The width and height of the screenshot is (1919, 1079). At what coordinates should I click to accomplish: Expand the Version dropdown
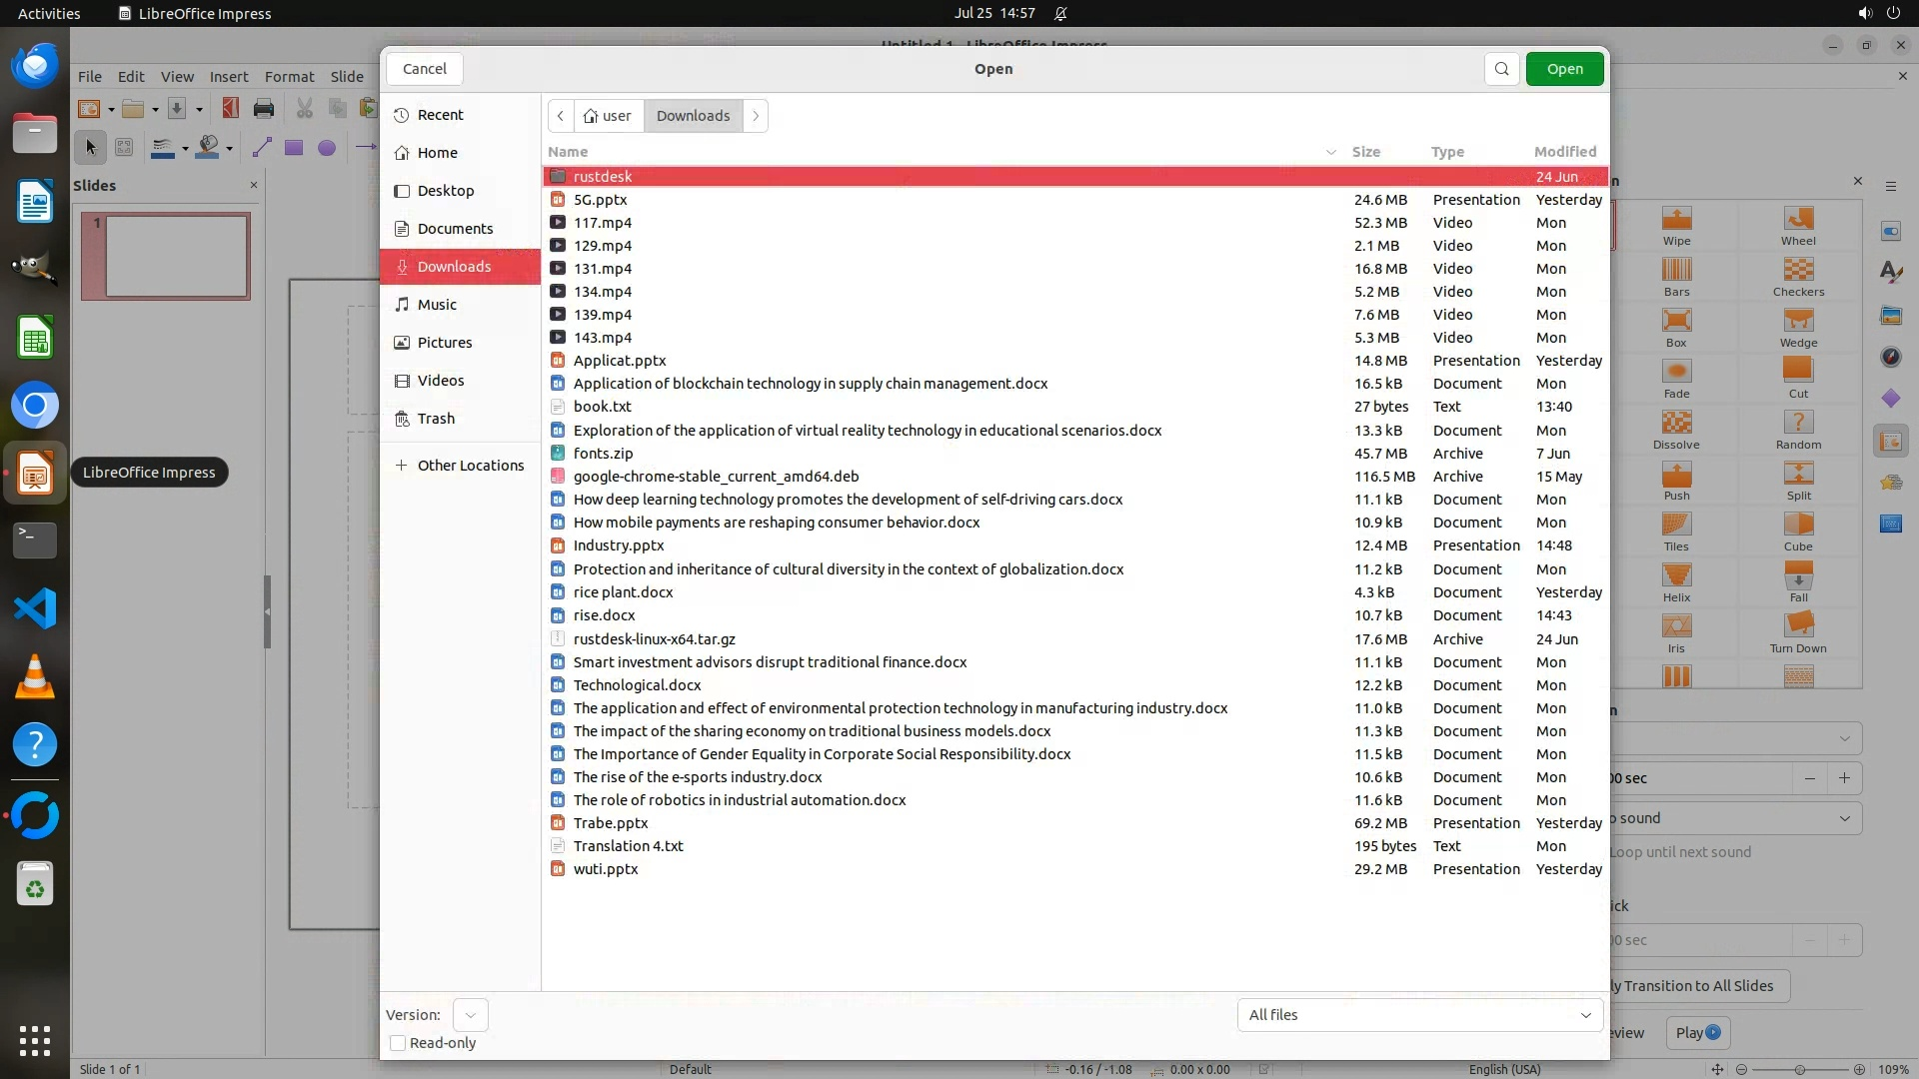(x=470, y=1015)
